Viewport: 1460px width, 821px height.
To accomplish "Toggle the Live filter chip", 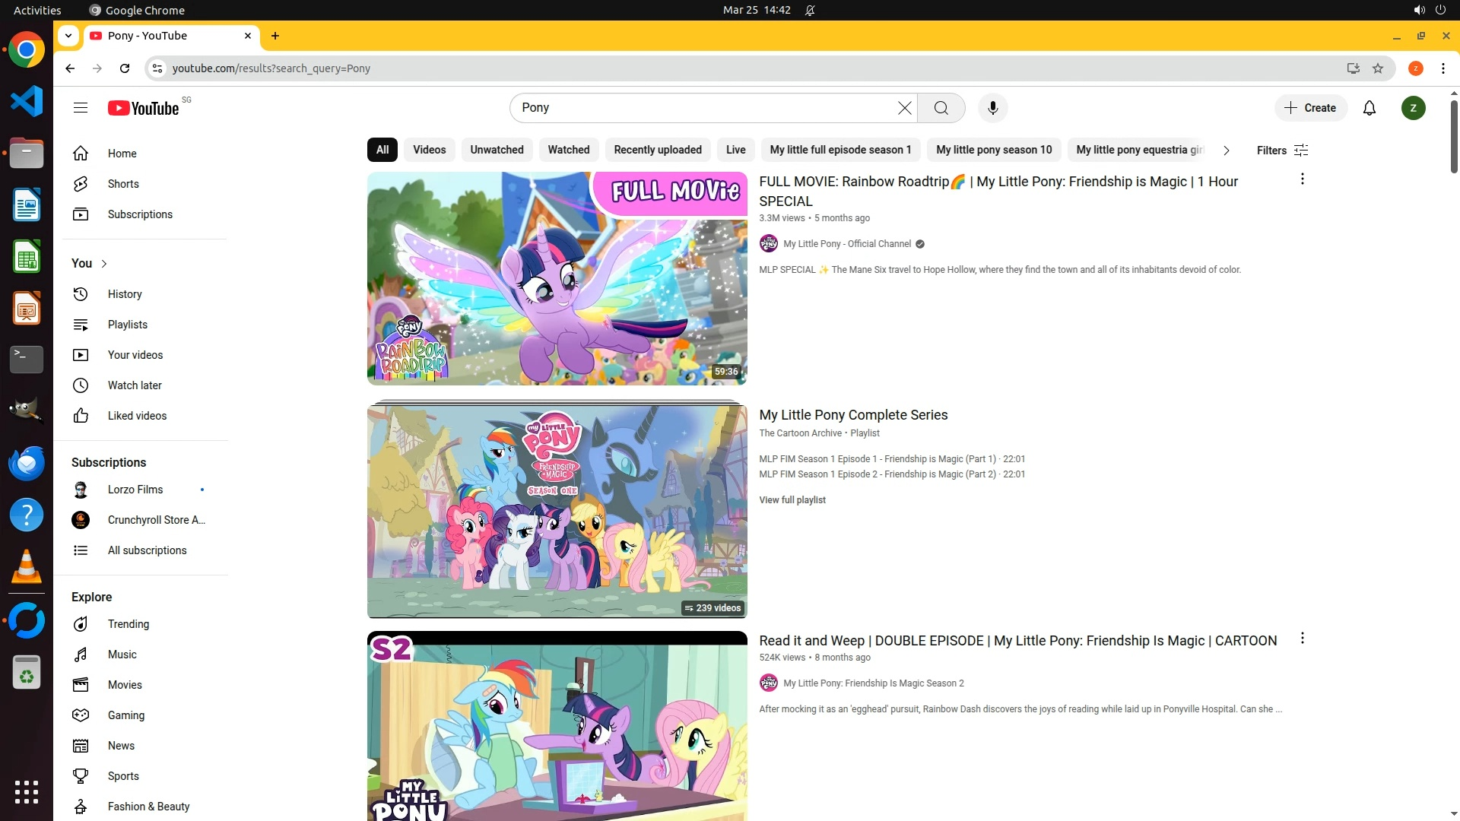I will (735, 150).
